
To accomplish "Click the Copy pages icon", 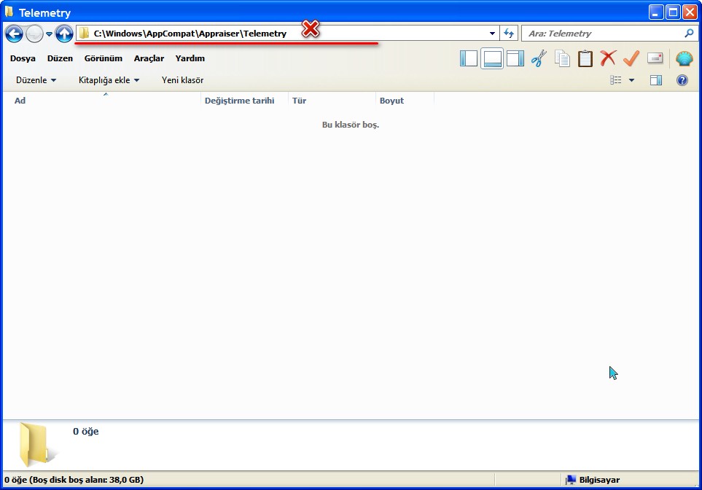I will point(562,58).
